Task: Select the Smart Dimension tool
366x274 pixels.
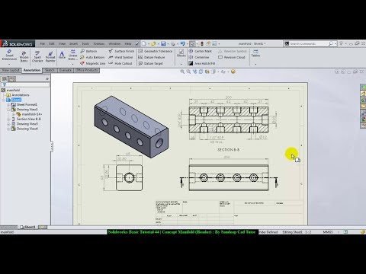Action: (9, 55)
